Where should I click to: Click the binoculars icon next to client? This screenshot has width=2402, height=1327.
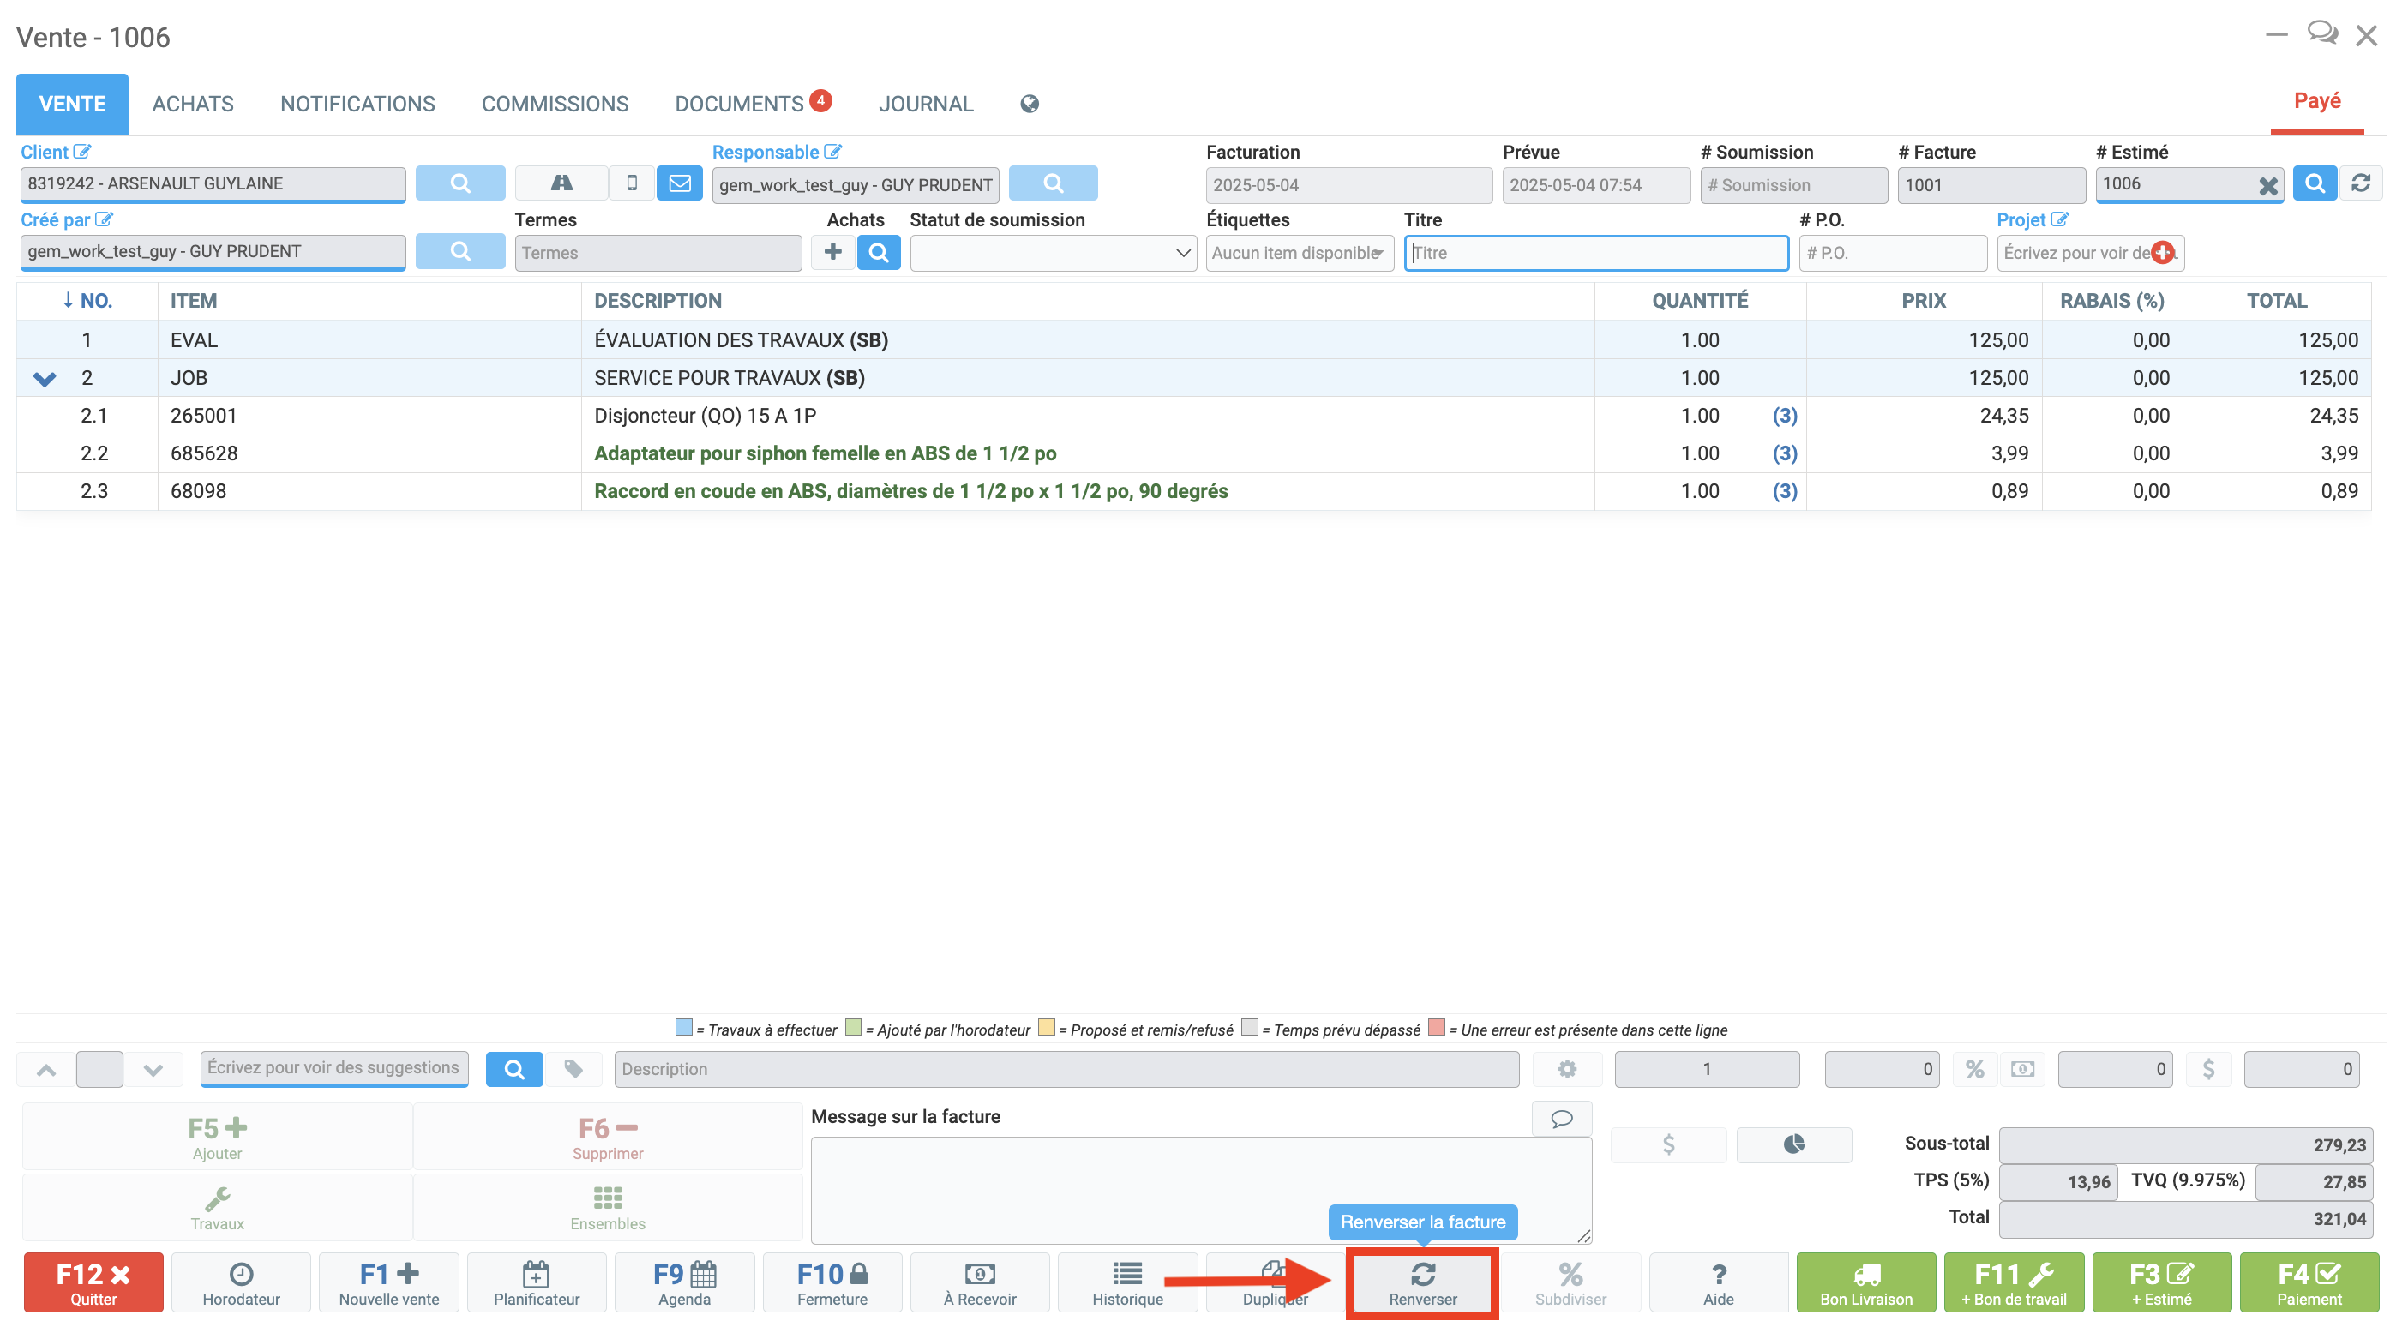point(561,183)
